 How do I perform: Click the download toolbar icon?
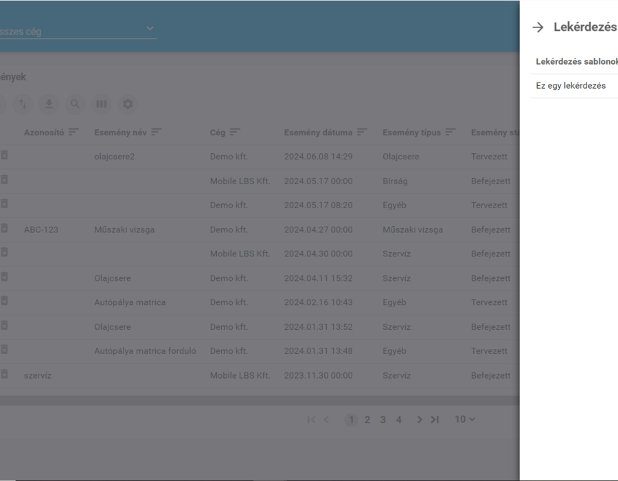pos(49,104)
